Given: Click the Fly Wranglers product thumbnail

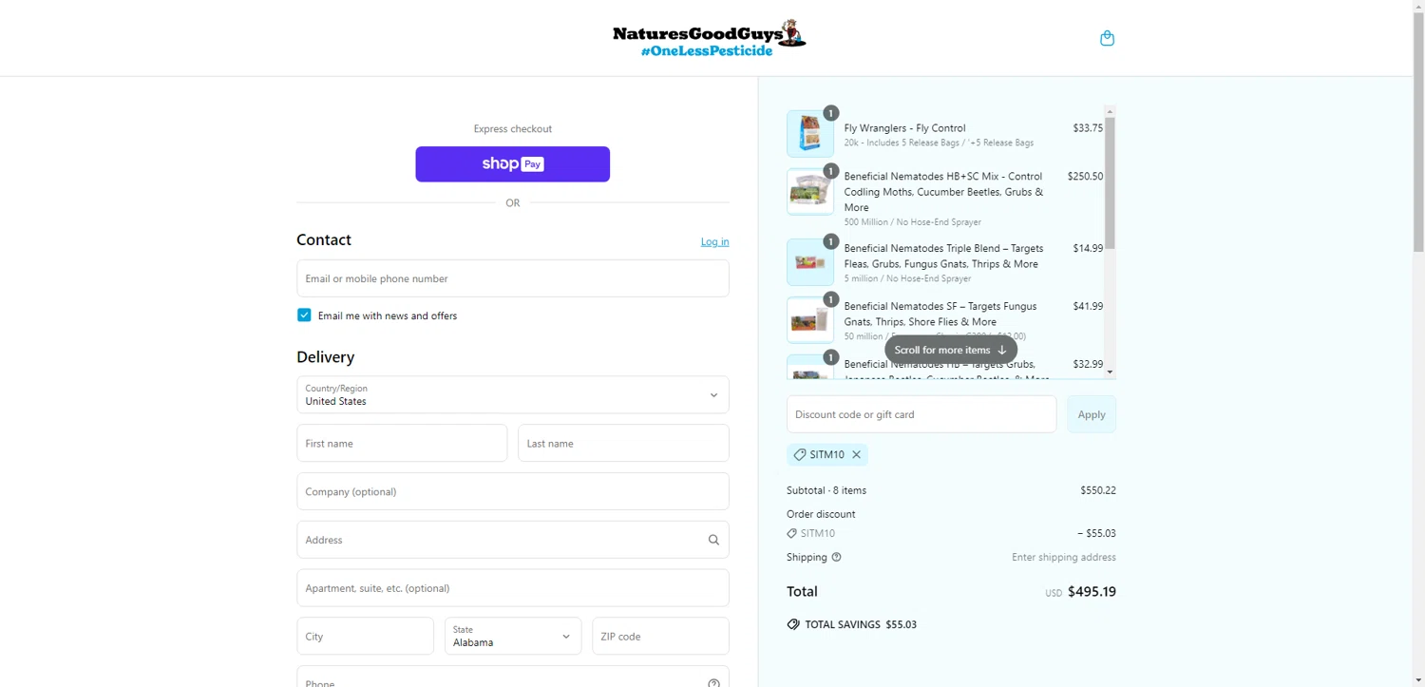Looking at the screenshot, I should (x=810, y=134).
